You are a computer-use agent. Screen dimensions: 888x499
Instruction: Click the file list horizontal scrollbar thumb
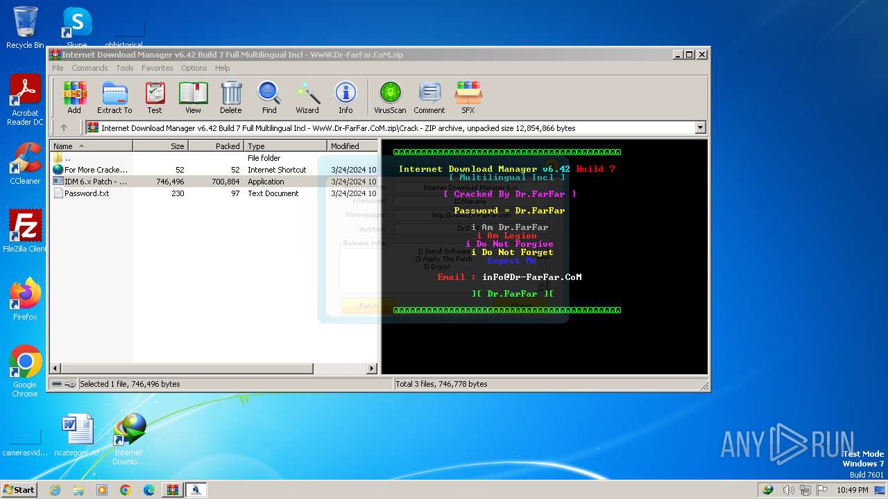tap(187, 369)
